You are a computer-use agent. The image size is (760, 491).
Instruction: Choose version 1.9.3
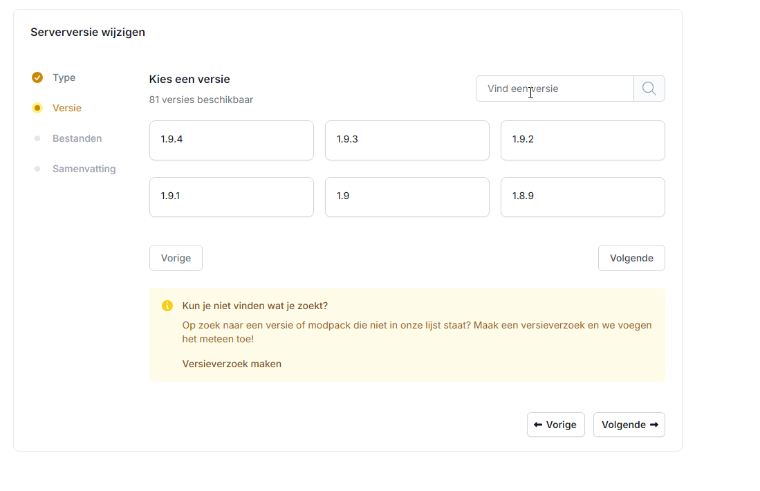point(407,140)
